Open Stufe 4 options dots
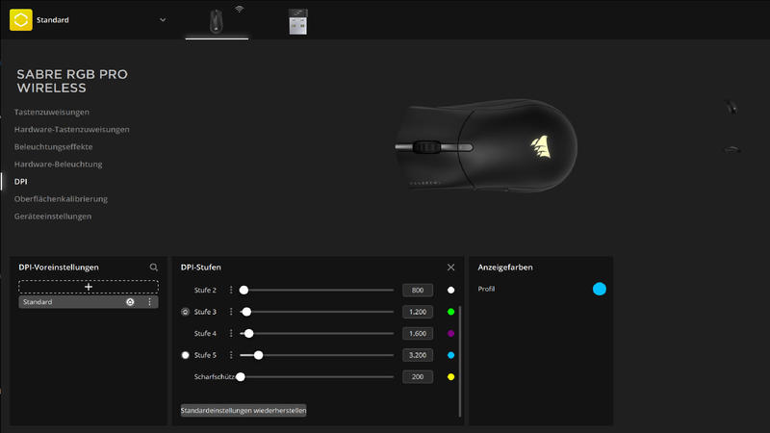Viewport: 770px width, 433px height. click(x=231, y=333)
